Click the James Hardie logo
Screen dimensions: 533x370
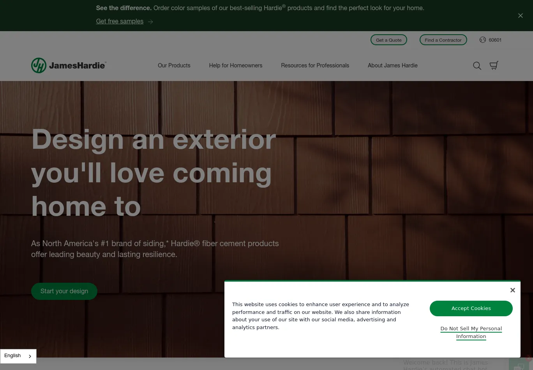(x=69, y=65)
